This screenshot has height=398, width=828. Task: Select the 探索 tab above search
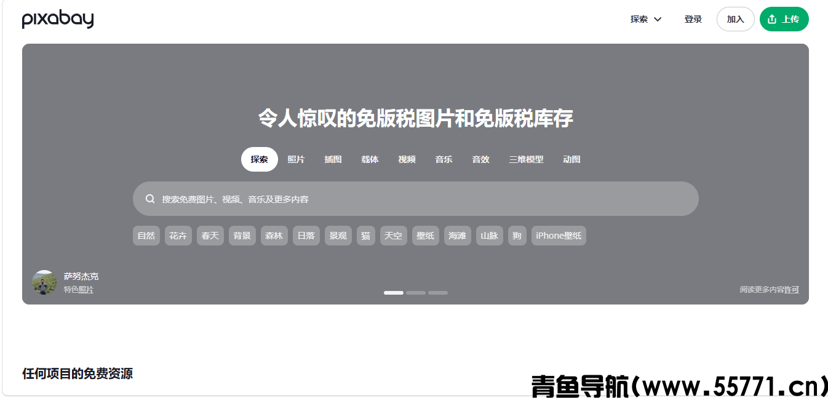click(260, 159)
